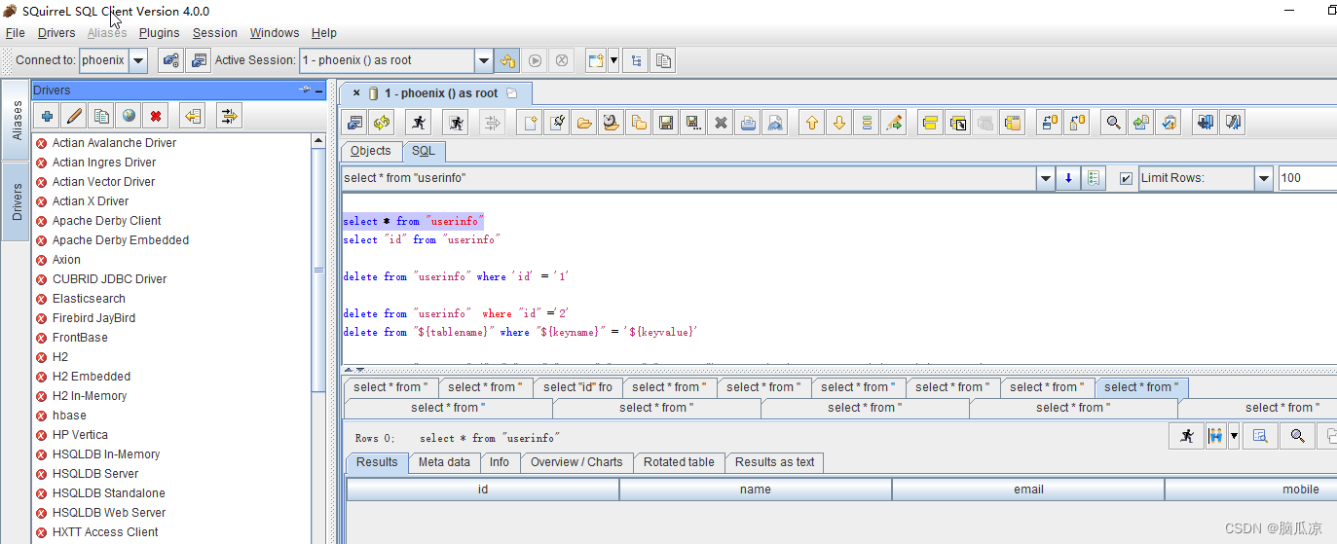The width and height of the screenshot is (1337, 544).
Task: Select HSQLDB Web Server driver
Action: click(109, 513)
